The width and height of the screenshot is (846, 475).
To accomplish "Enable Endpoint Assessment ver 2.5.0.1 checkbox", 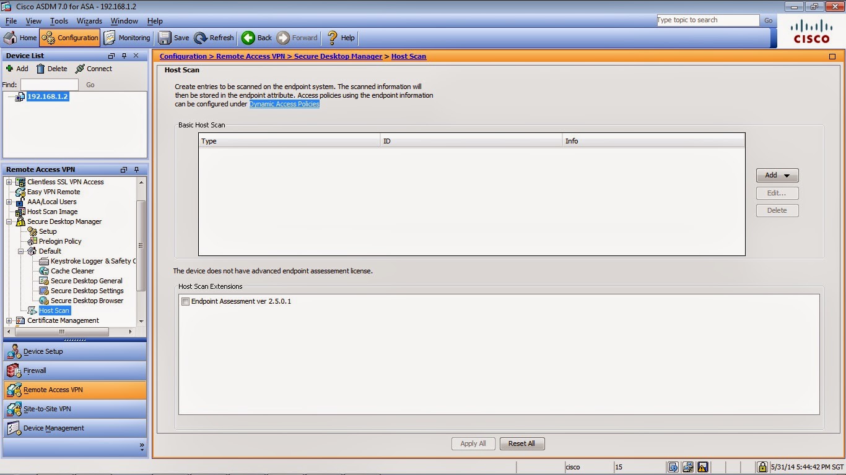I will tap(185, 302).
